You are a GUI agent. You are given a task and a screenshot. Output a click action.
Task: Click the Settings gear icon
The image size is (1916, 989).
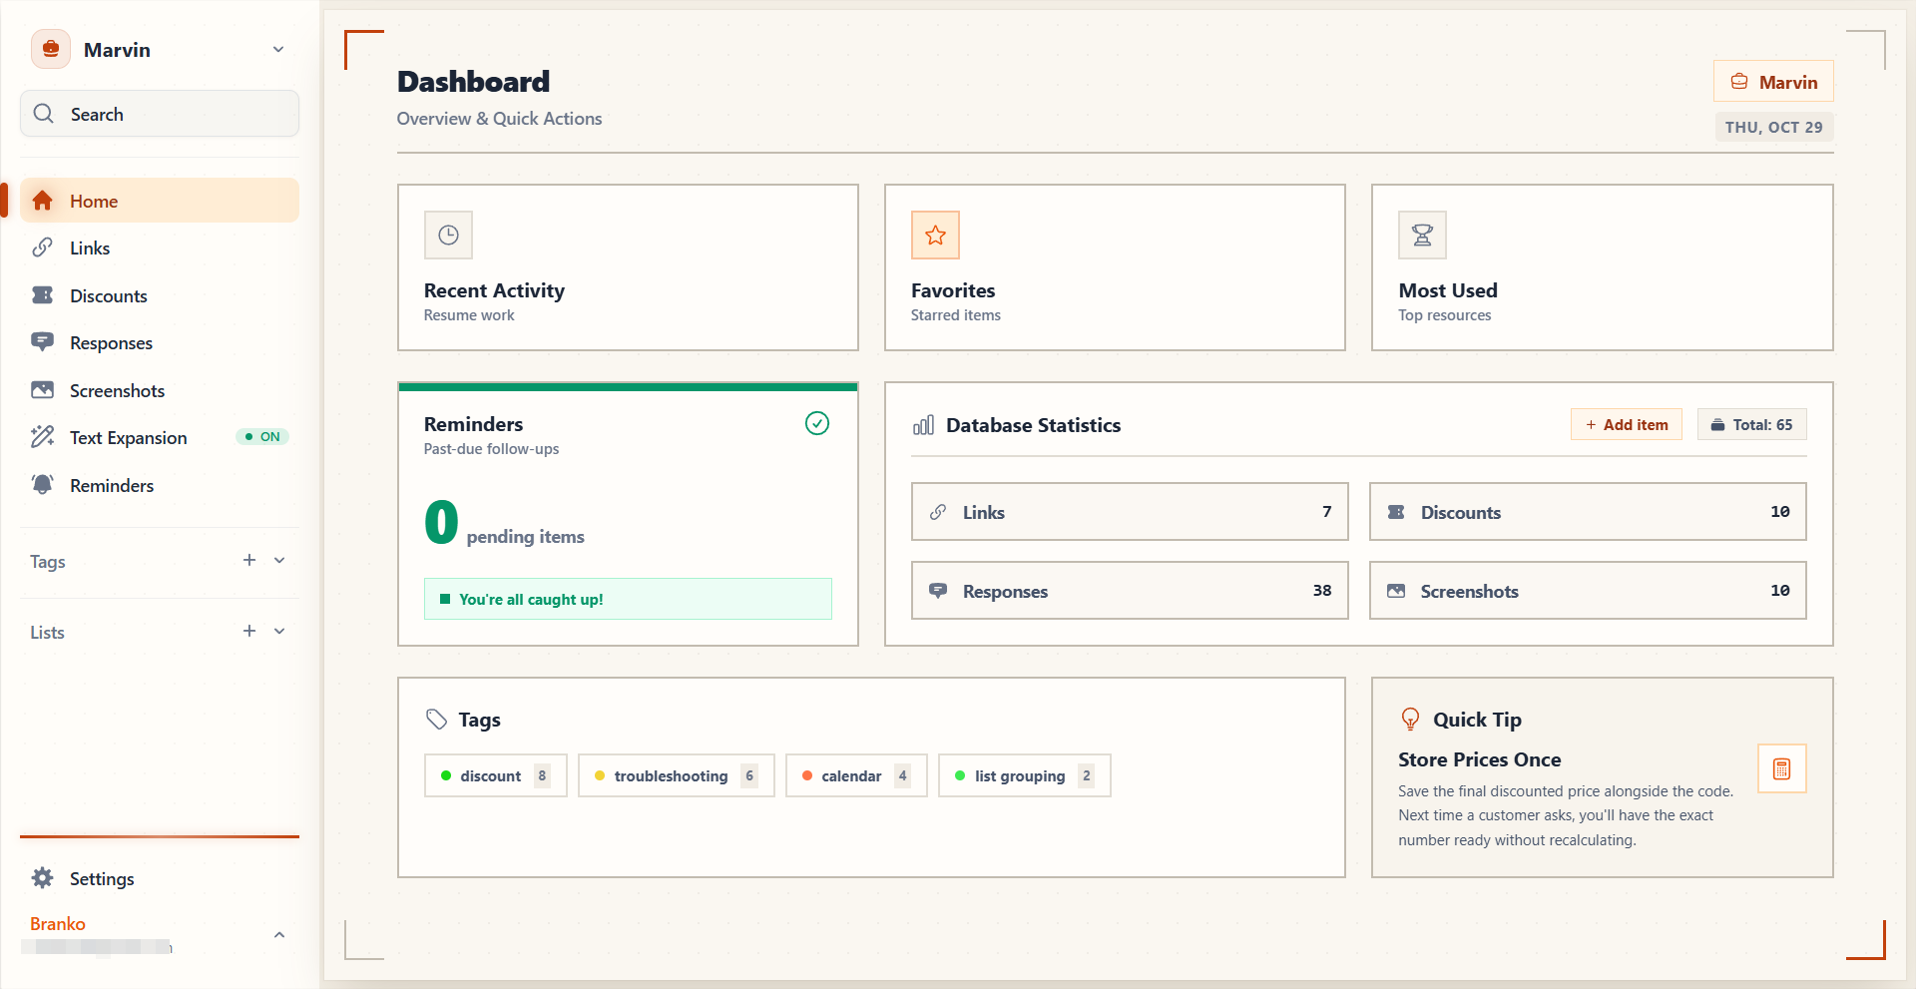point(42,878)
